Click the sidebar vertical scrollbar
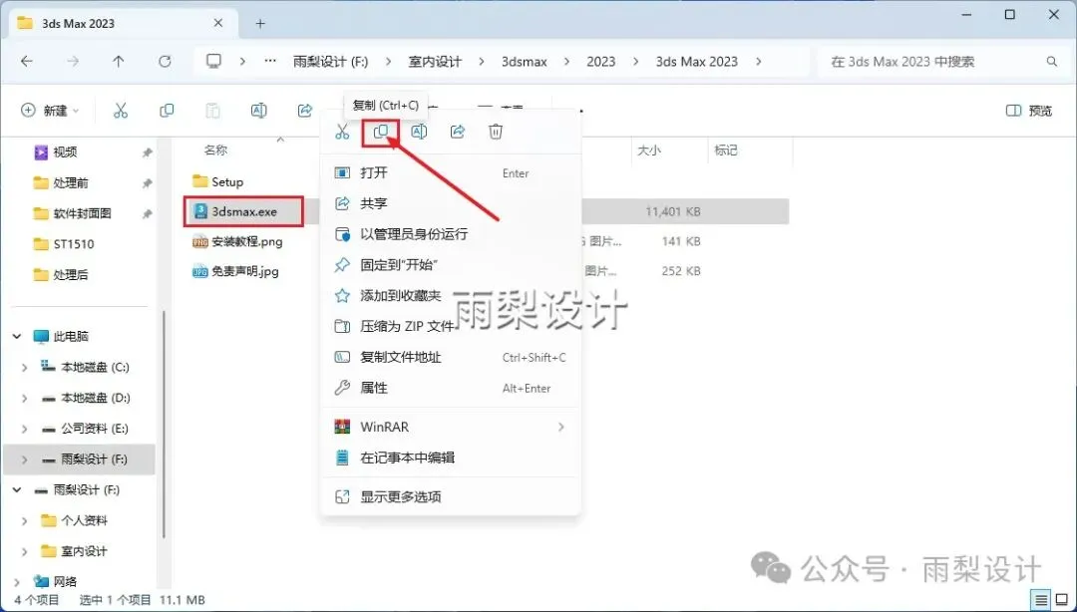Image resolution: width=1077 pixels, height=612 pixels. pyautogui.click(x=164, y=424)
